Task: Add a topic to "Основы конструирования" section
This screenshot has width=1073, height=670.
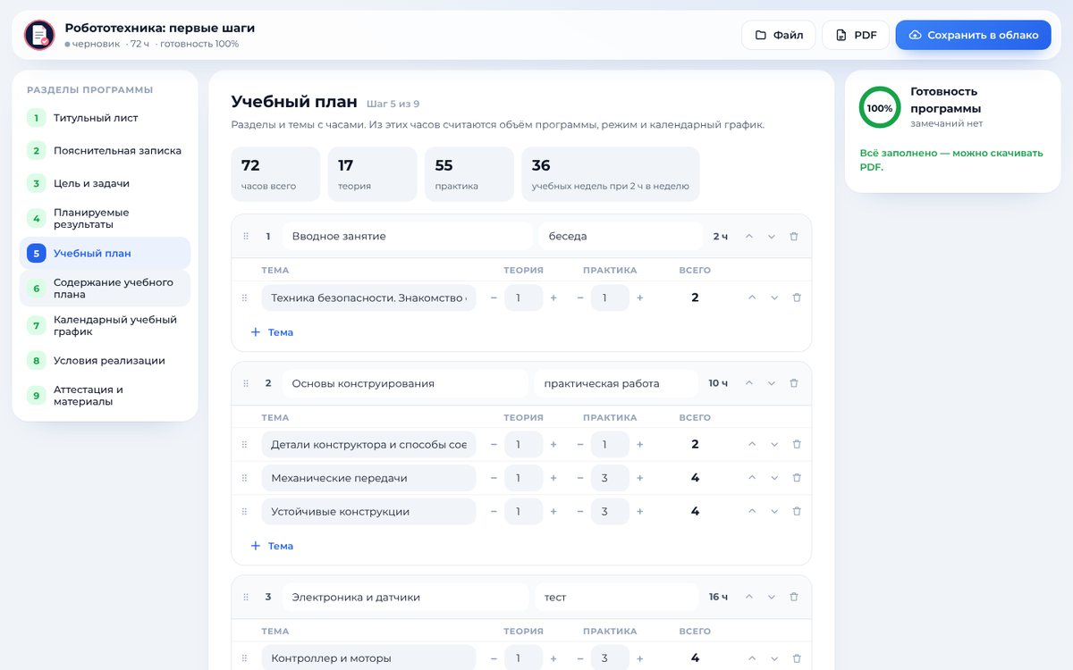Action: click(x=272, y=546)
